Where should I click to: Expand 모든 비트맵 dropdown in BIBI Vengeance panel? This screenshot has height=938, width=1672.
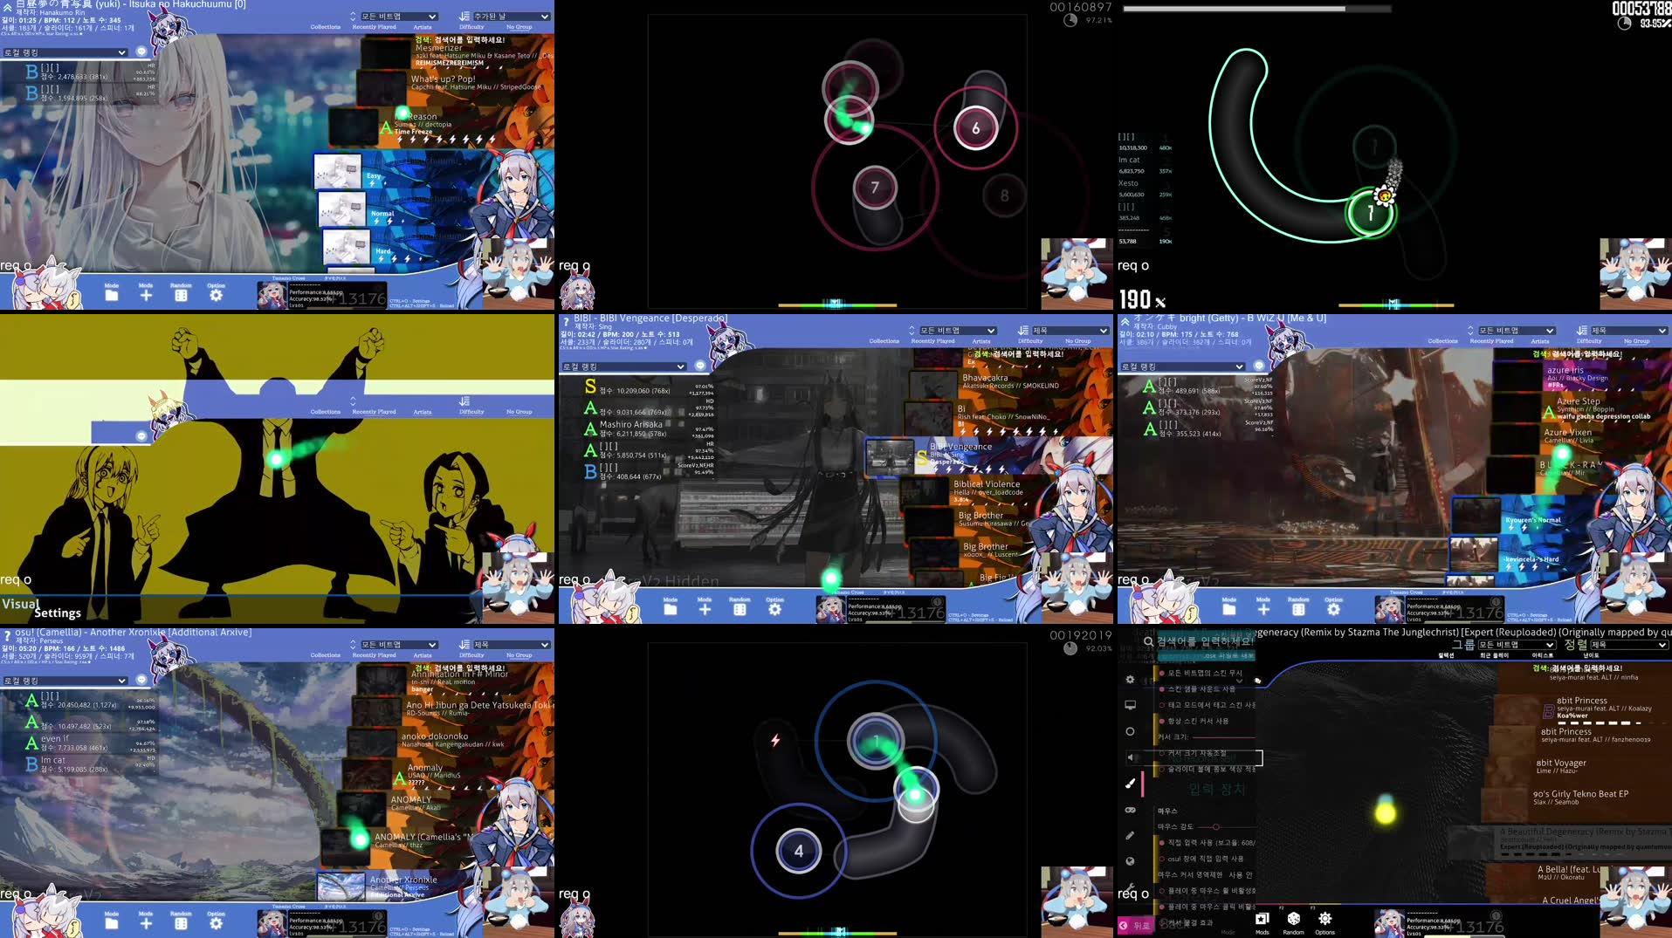957,331
